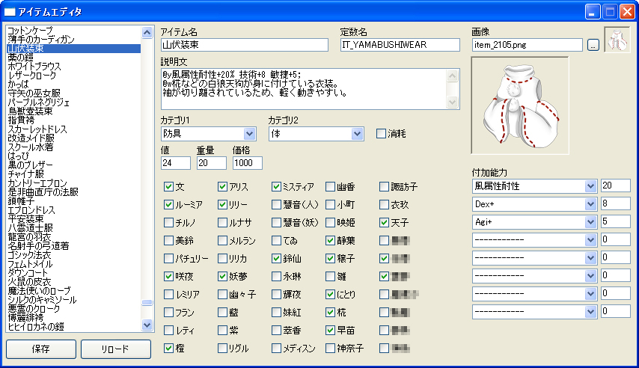The image size is (639, 368).
Task: Uncheck the 早苗 checkbox
Action: tap(330, 330)
